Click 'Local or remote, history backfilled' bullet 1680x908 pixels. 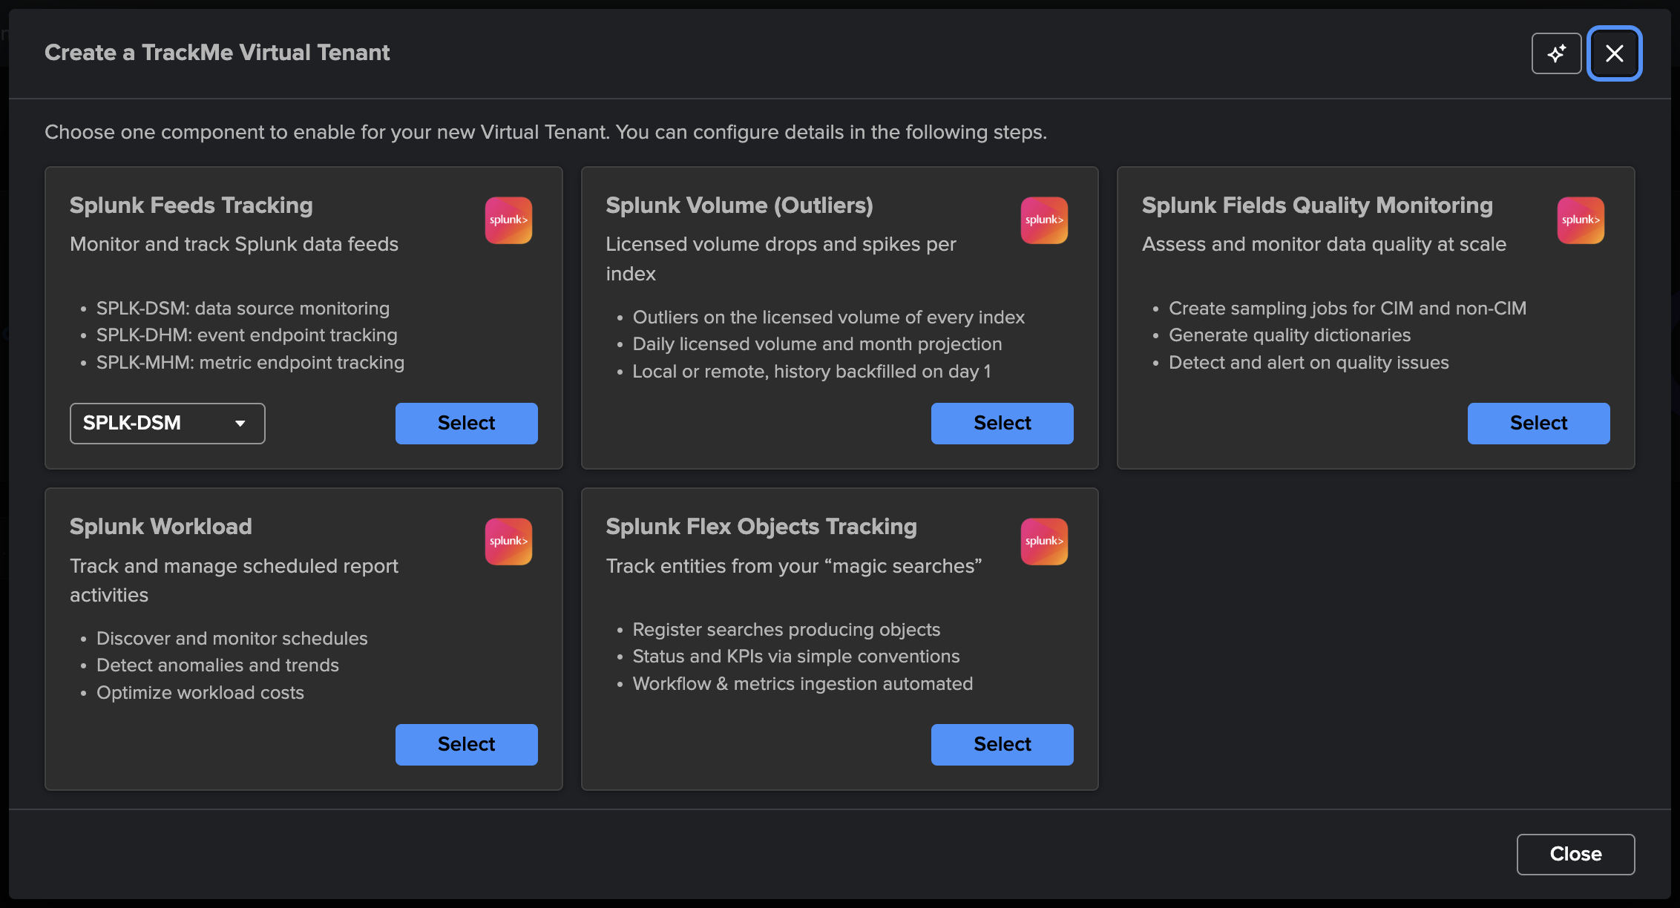[812, 372]
